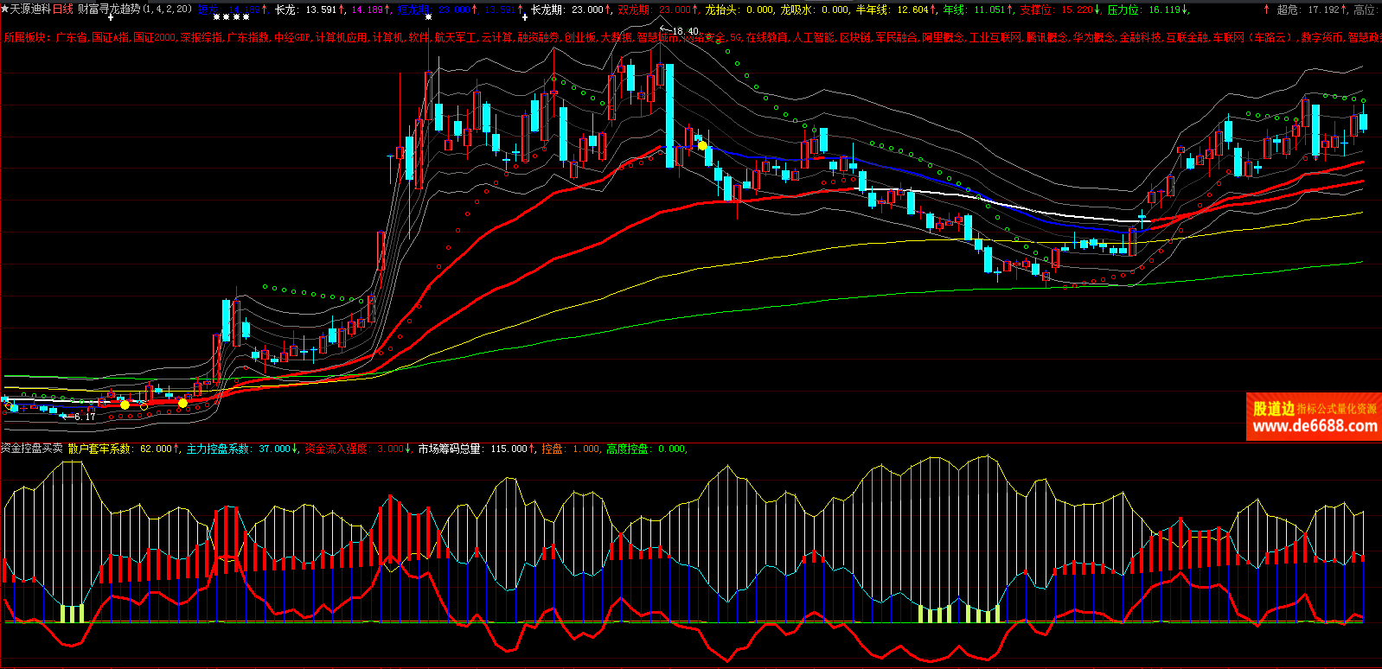
Task: Click the 18.40 high price arrow label
Action: point(679,31)
